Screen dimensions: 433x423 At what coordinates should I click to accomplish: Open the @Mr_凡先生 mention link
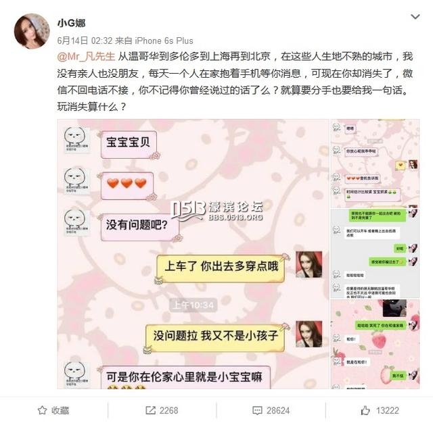pyautogui.click(x=86, y=57)
